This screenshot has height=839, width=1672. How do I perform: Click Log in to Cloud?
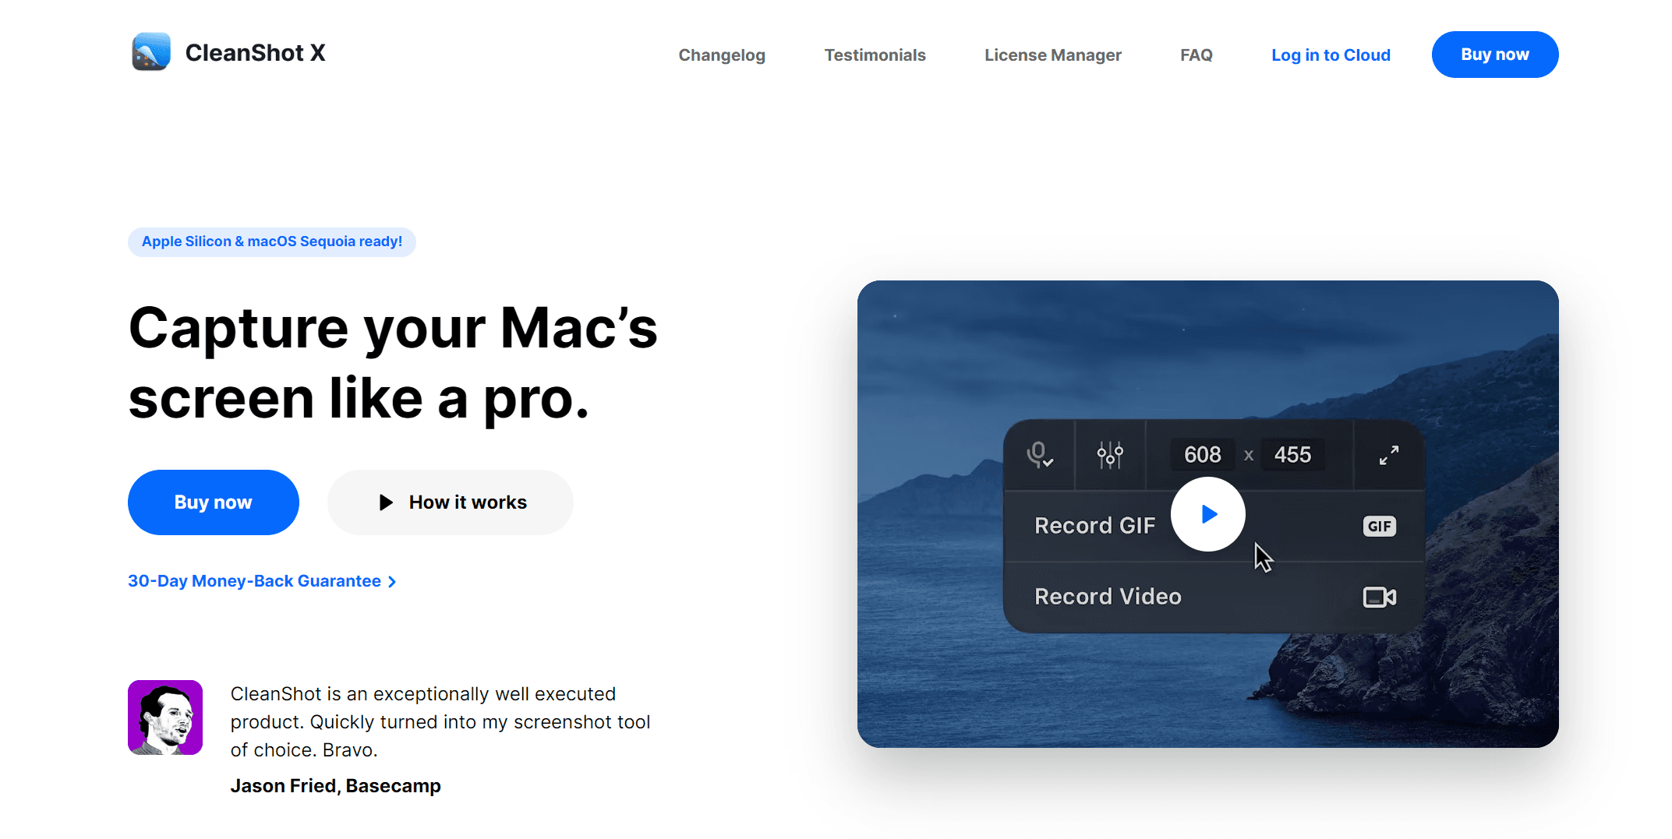1331,55
